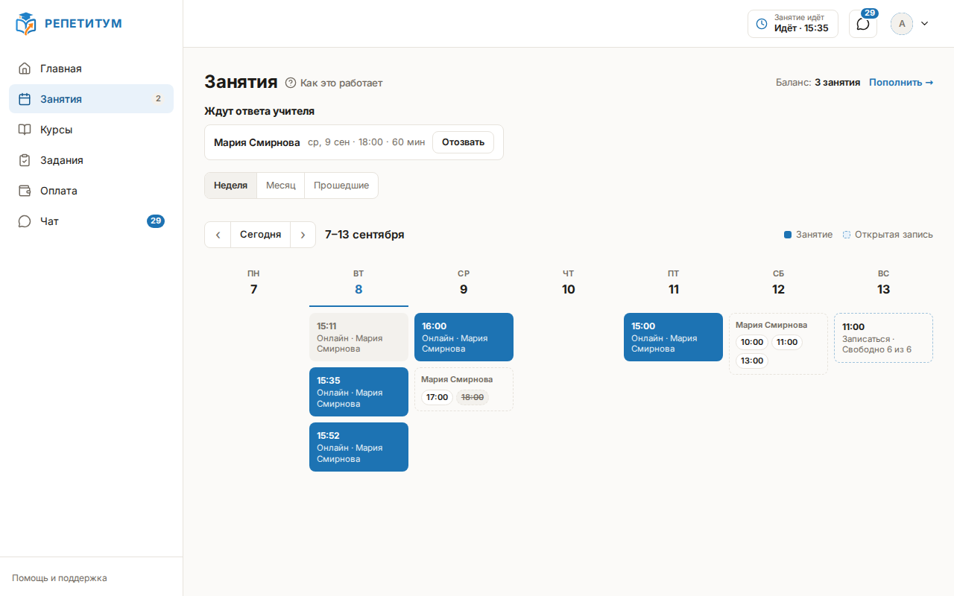Open chat notifications icon with badge 29
Image resolution: width=954 pixels, height=596 pixels.
[x=863, y=24]
